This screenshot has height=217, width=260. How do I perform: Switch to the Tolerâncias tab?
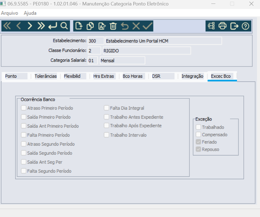pos(45,76)
